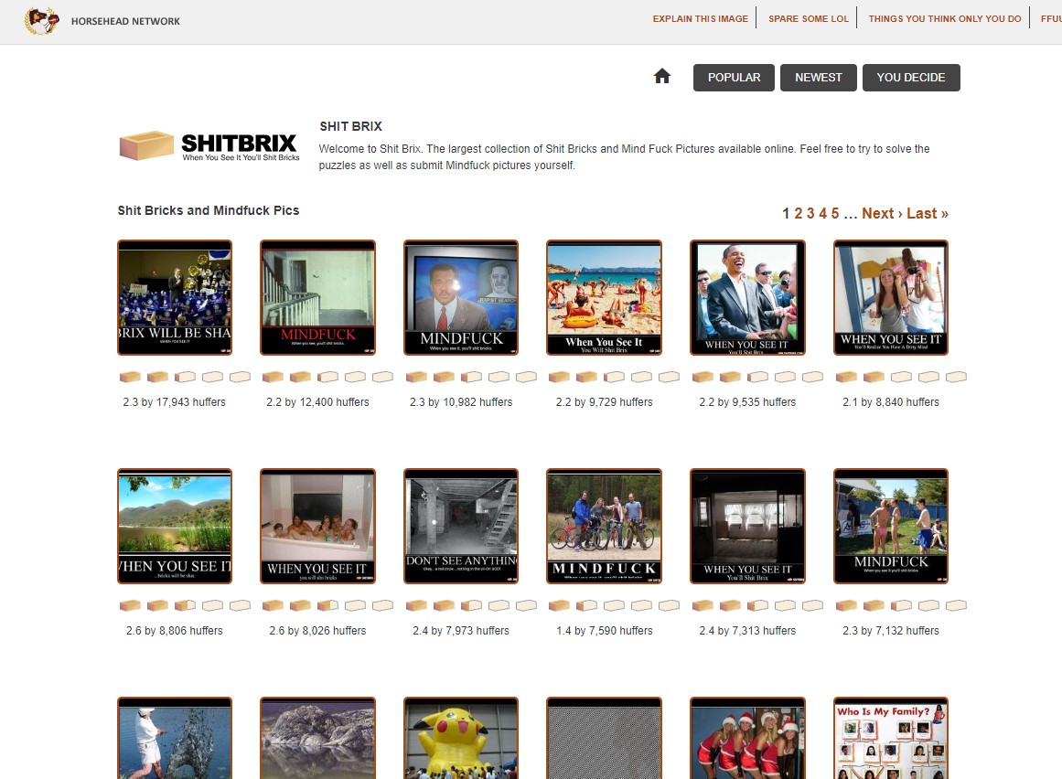
Task: Open the Popular tab
Action: pos(734,78)
